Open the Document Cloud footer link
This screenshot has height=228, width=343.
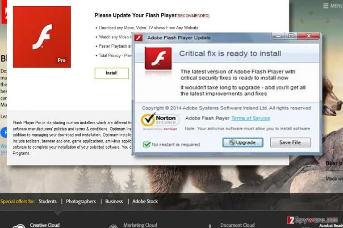coord(237,225)
